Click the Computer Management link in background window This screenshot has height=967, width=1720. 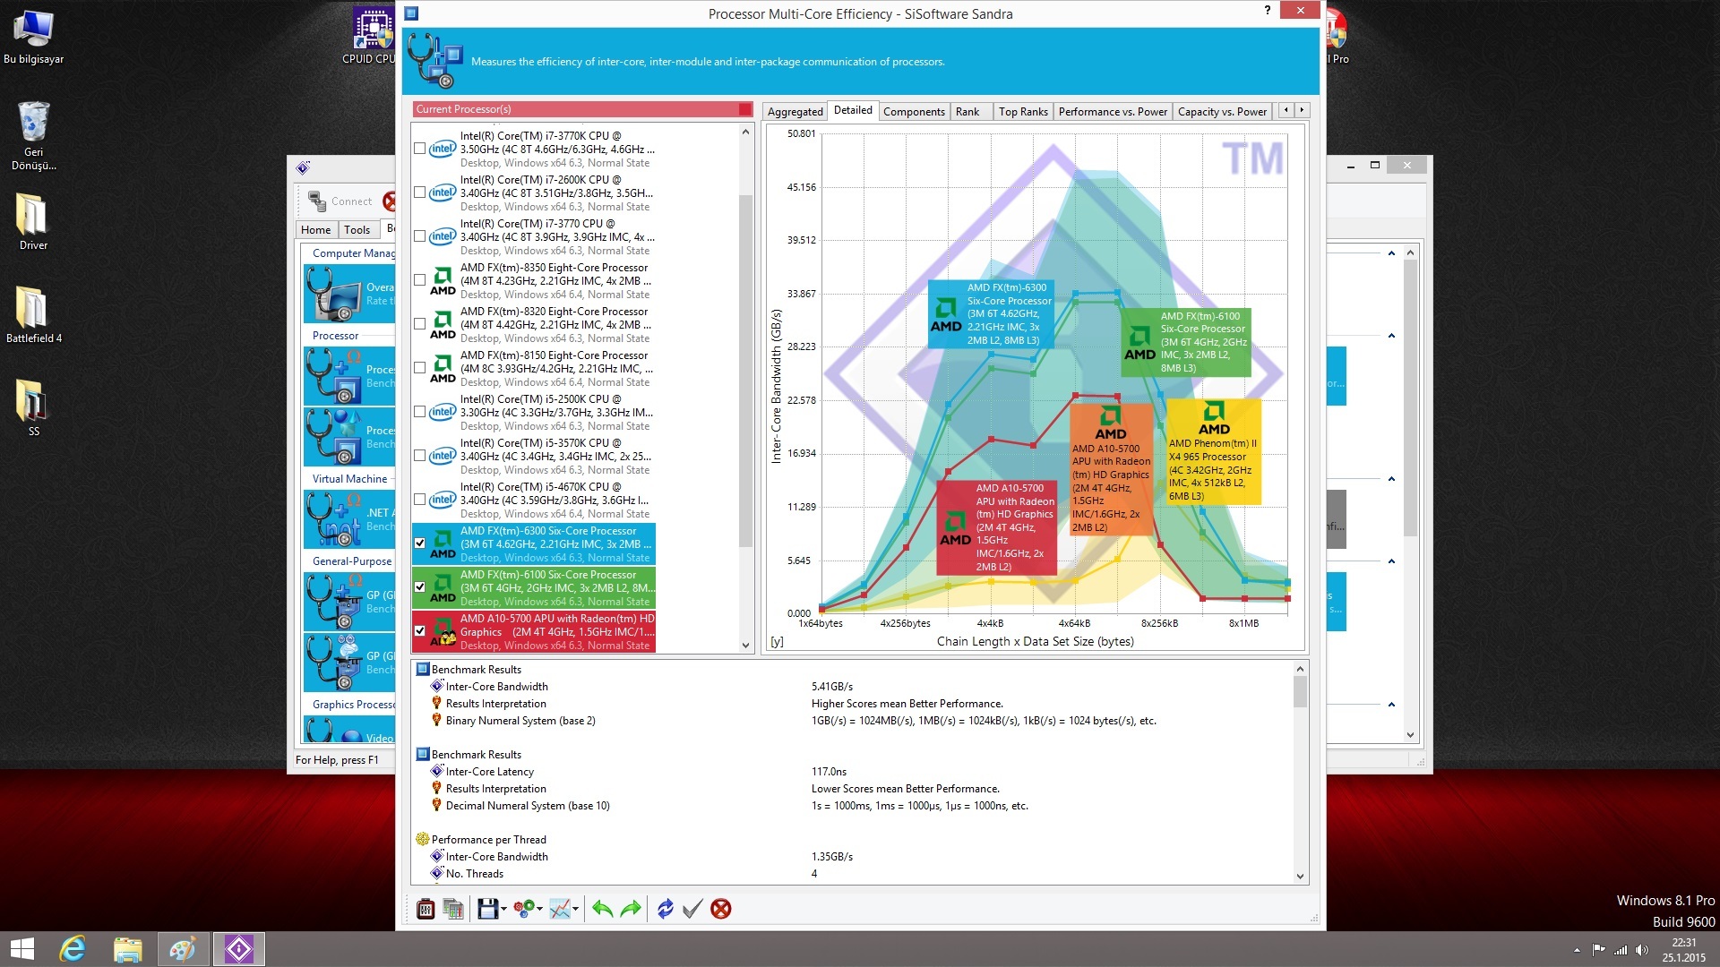[x=353, y=253]
